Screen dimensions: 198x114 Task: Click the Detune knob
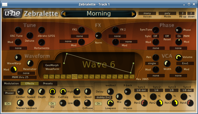point(30,36)
